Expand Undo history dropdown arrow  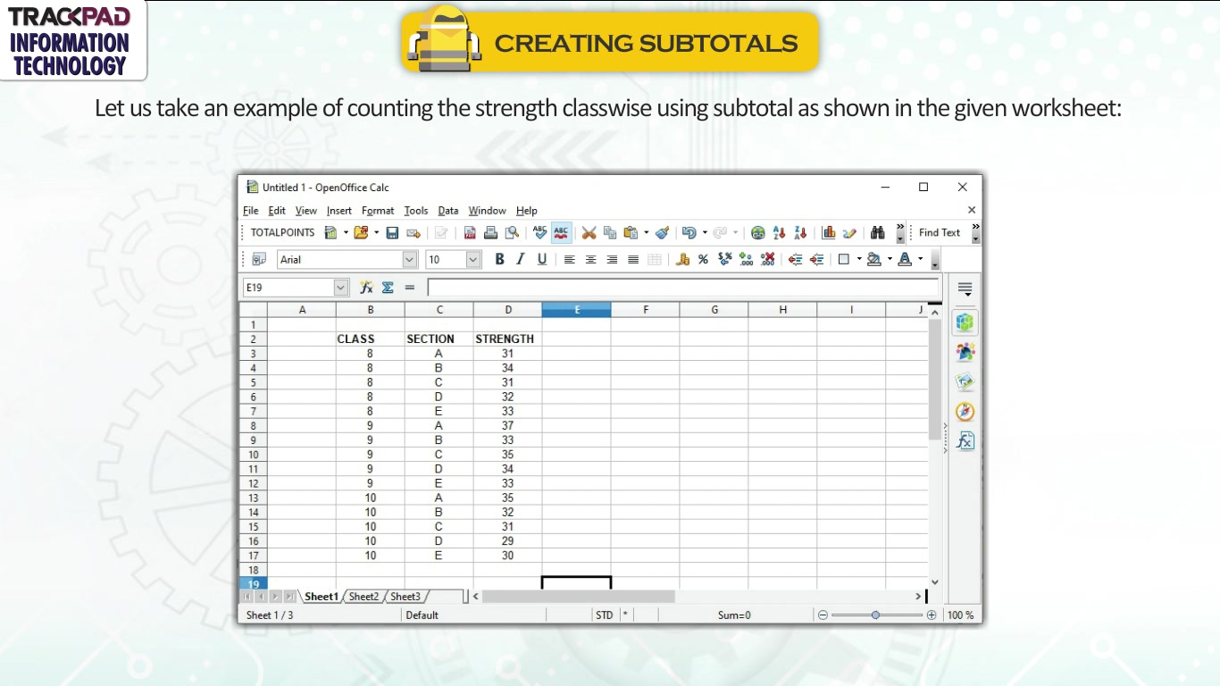705,232
